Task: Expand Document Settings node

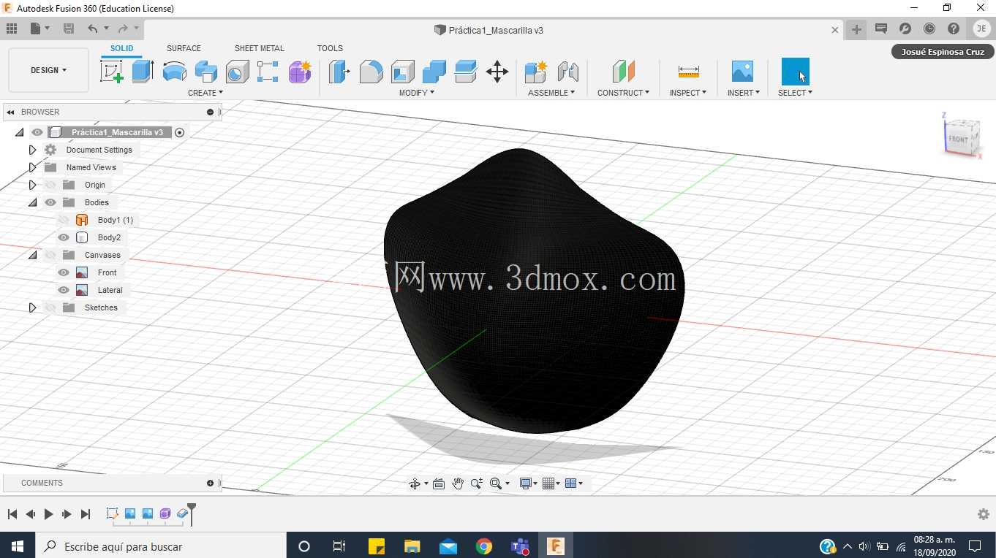Action: 32,150
